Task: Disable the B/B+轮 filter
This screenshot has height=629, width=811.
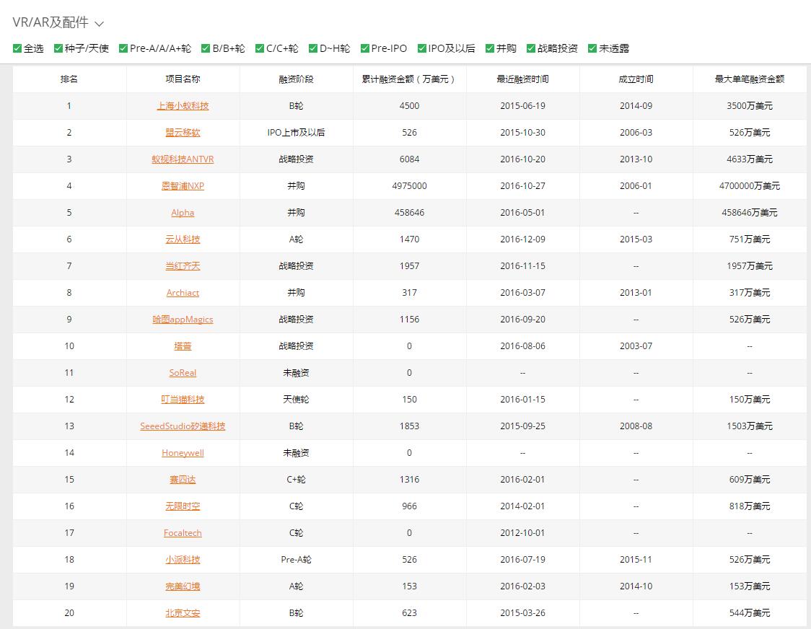Action: point(206,48)
